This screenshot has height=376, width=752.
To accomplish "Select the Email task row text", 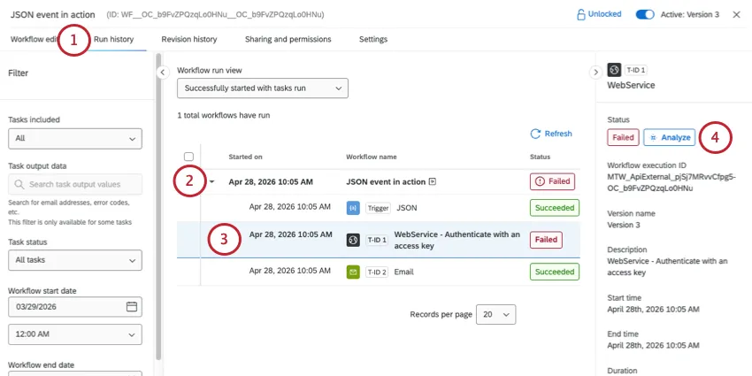I will click(x=403, y=272).
